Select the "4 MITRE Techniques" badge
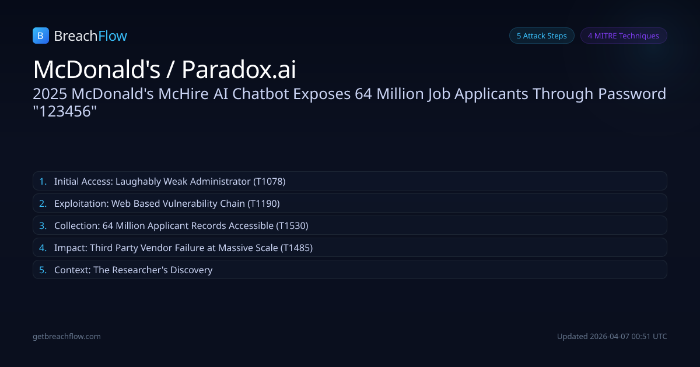This screenshot has width=700, height=367. [623, 36]
